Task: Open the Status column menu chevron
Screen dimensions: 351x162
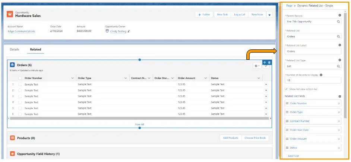Action: pyautogui.click(x=259, y=78)
